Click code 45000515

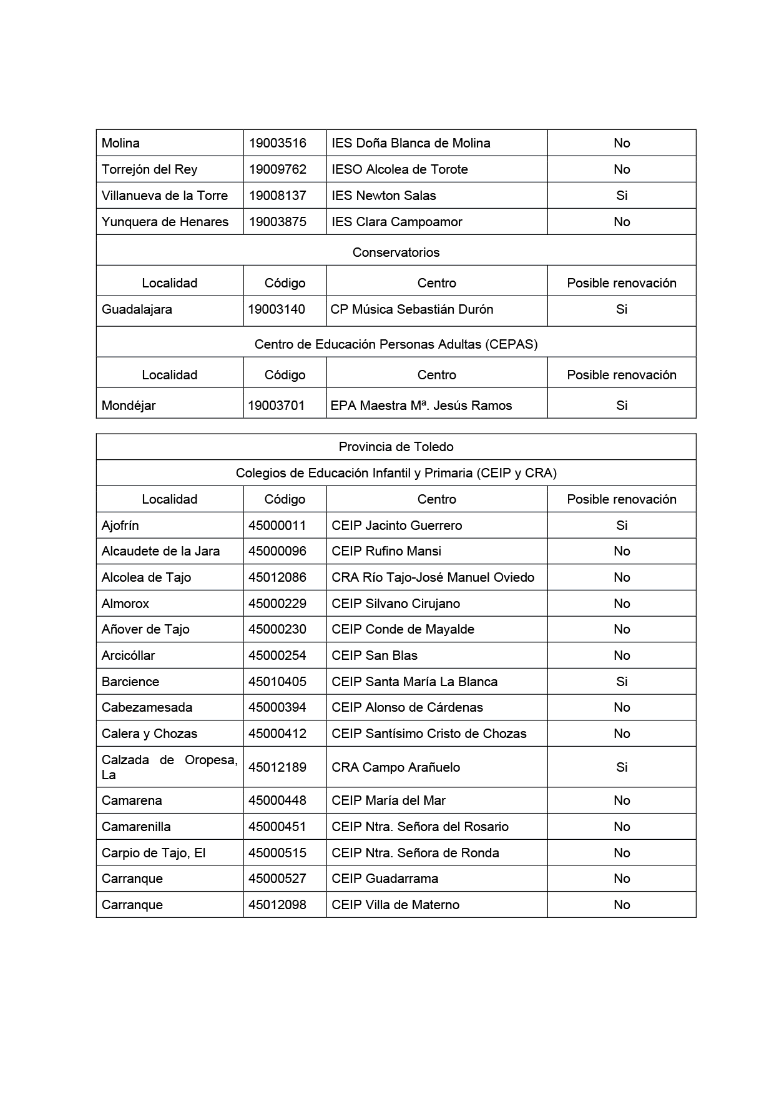278,853
